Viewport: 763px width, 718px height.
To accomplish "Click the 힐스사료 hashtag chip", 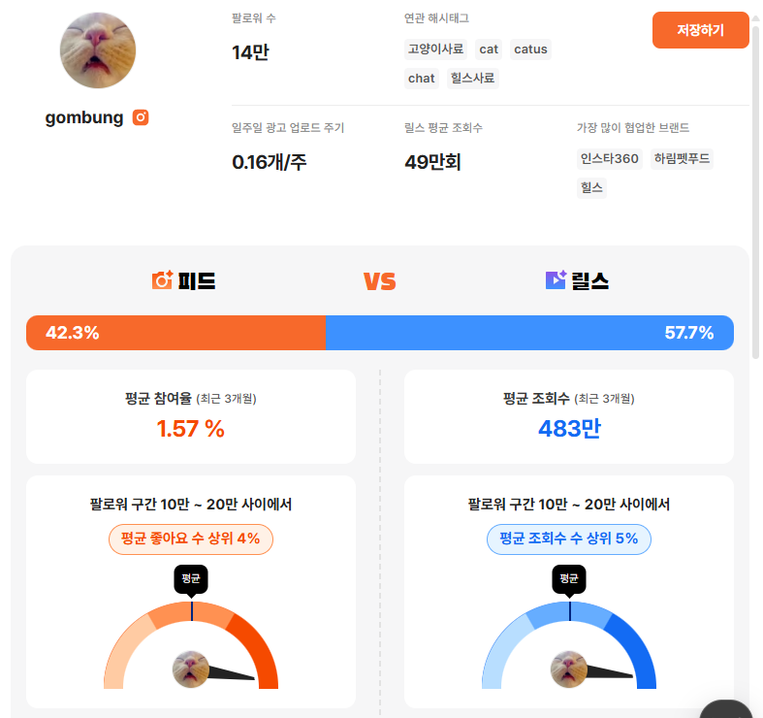I will coord(473,79).
